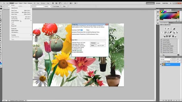The image size is (182, 102).
Task: Show more workspaces with the double-arrow
Action: [x=171, y=3]
